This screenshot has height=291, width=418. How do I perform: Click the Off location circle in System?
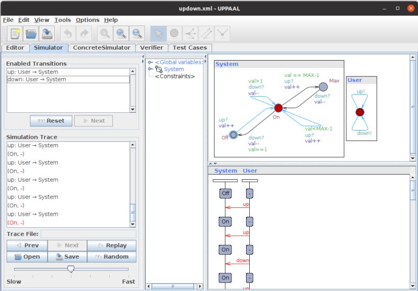[233, 135]
